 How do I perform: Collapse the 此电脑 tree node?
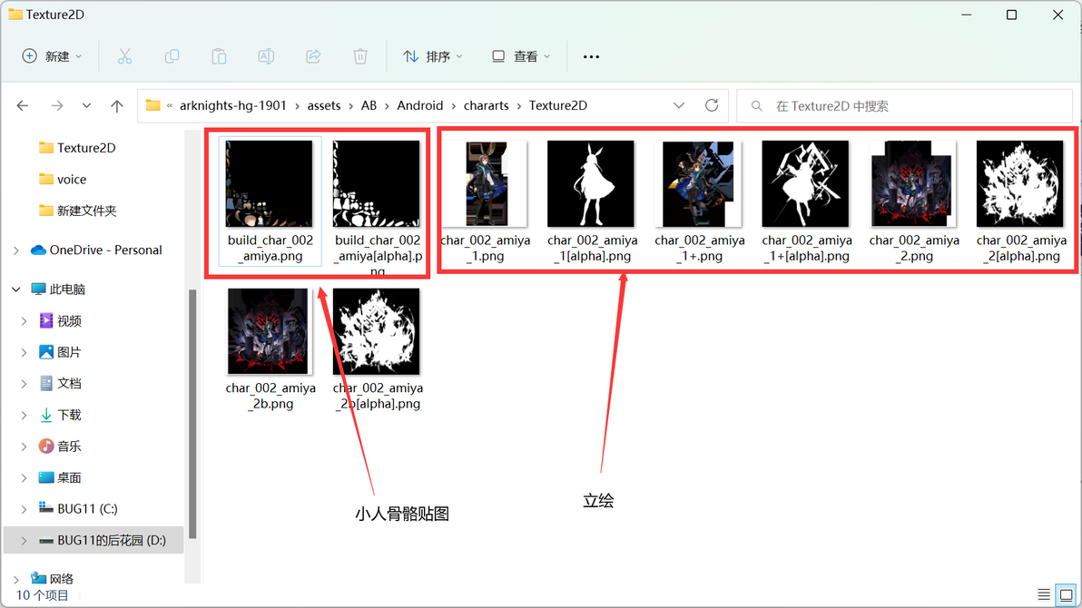click(15, 289)
